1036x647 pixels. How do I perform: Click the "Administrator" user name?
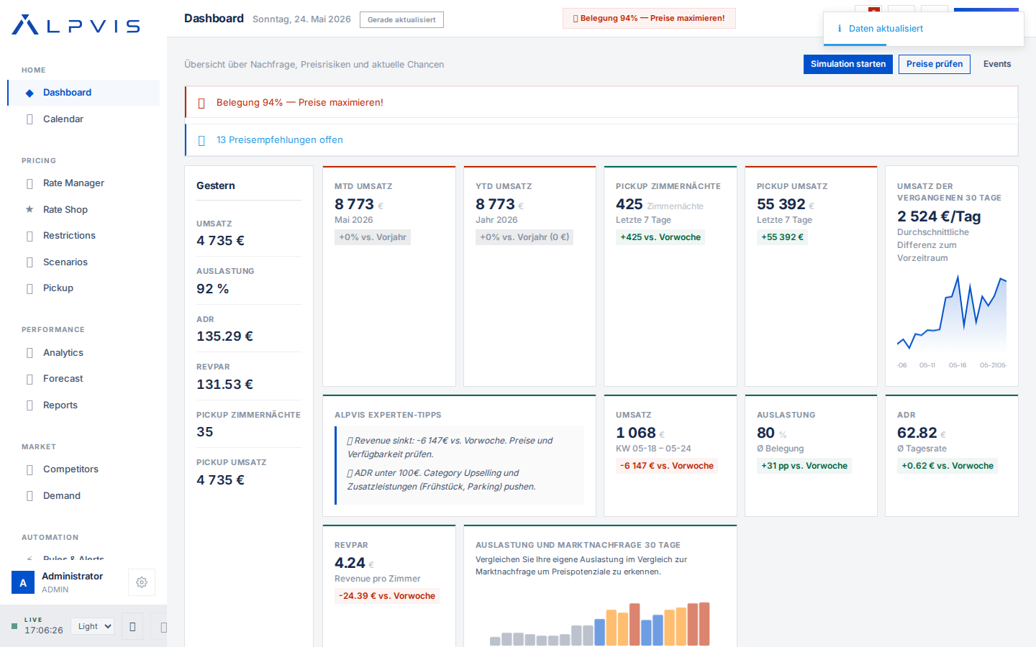72,577
